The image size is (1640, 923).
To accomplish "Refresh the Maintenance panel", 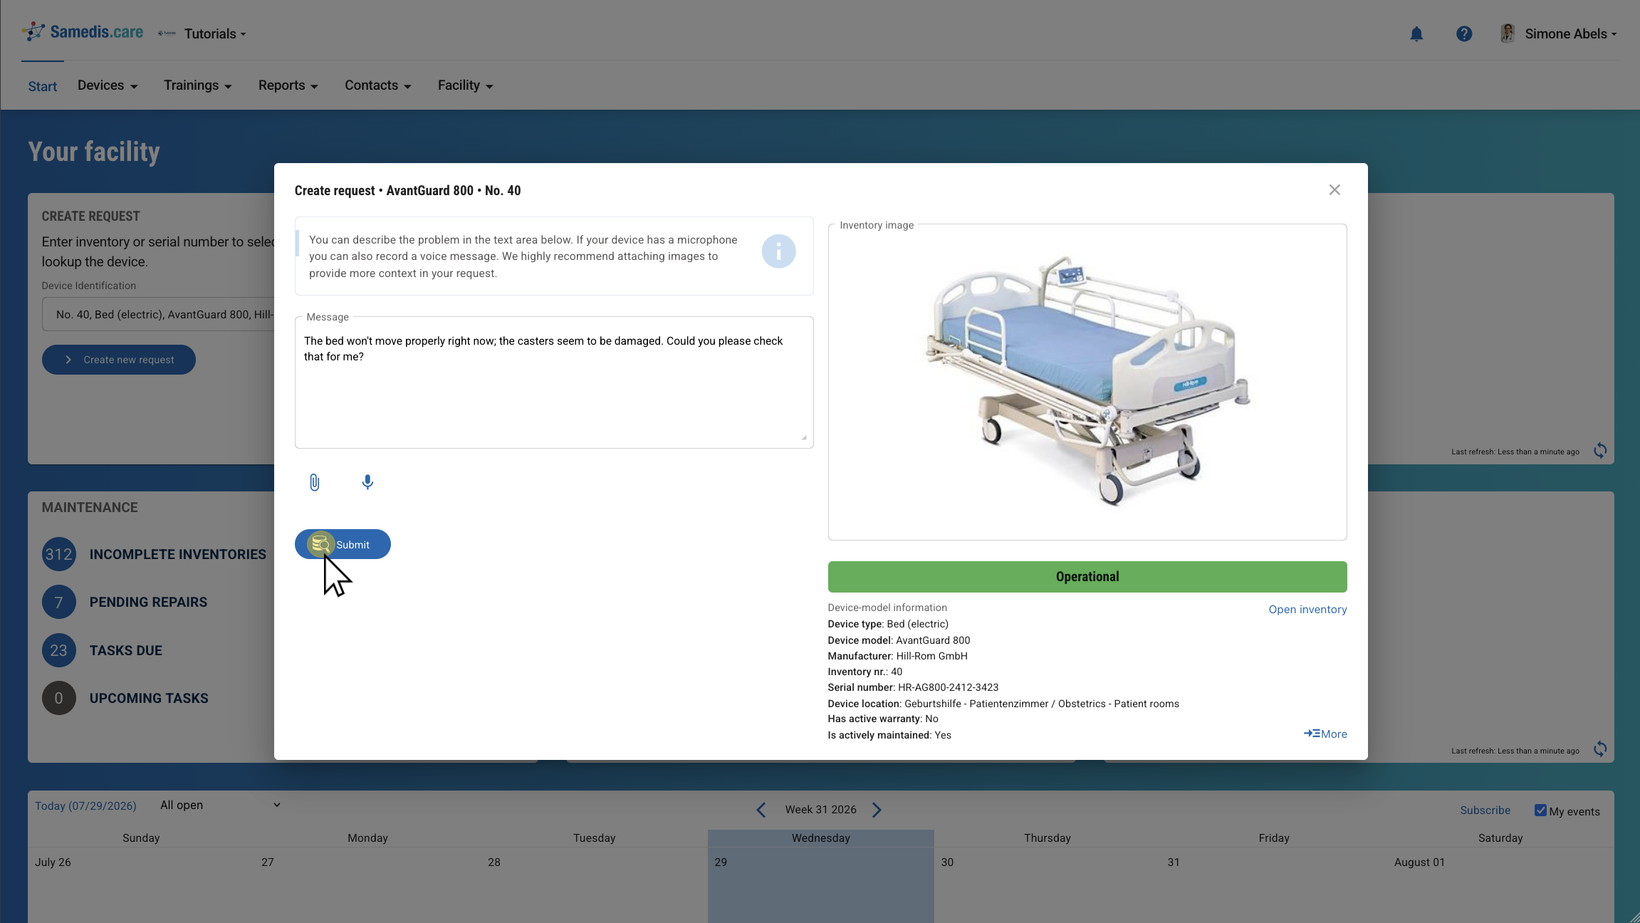I will (1600, 749).
